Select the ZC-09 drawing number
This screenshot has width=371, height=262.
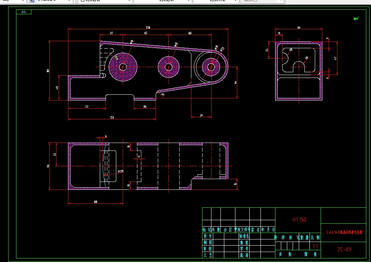(344, 249)
